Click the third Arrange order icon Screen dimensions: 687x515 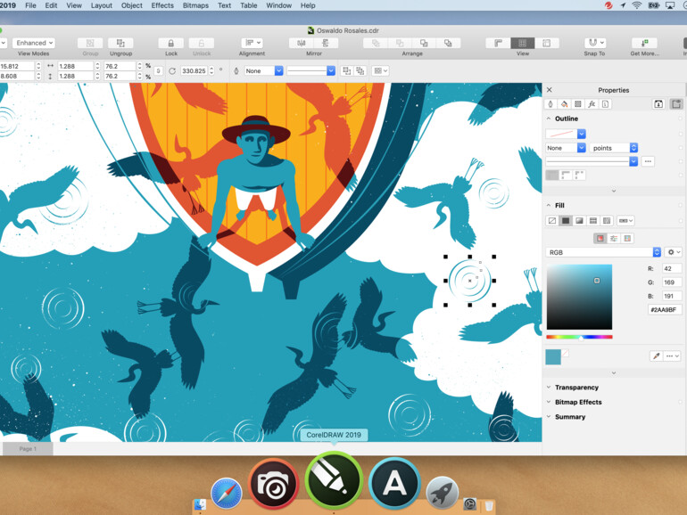[x=424, y=43]
